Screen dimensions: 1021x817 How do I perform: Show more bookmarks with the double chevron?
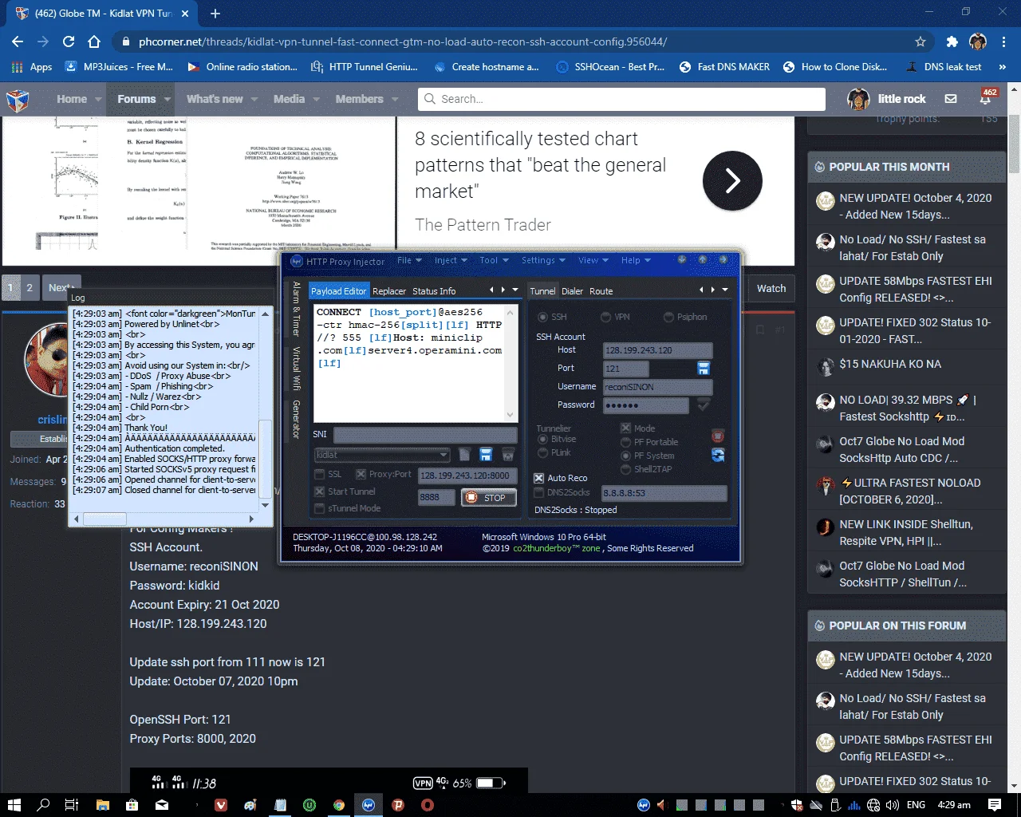point(1003,67)
